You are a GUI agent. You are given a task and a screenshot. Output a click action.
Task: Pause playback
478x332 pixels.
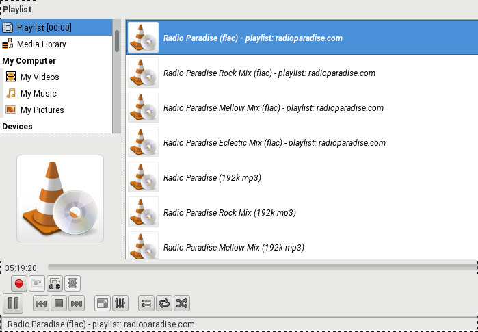[13, 303]
